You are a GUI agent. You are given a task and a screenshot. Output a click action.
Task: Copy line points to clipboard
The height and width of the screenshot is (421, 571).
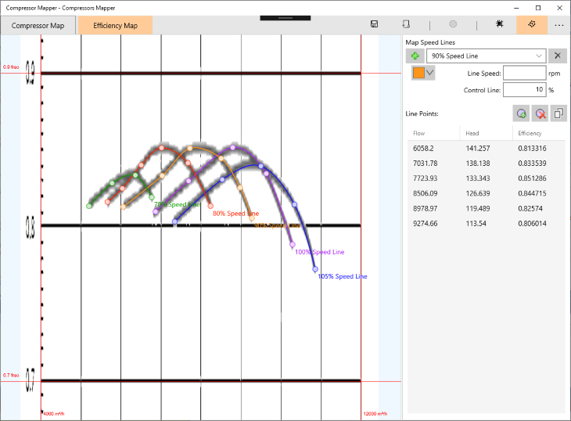[x=558, y=113]
